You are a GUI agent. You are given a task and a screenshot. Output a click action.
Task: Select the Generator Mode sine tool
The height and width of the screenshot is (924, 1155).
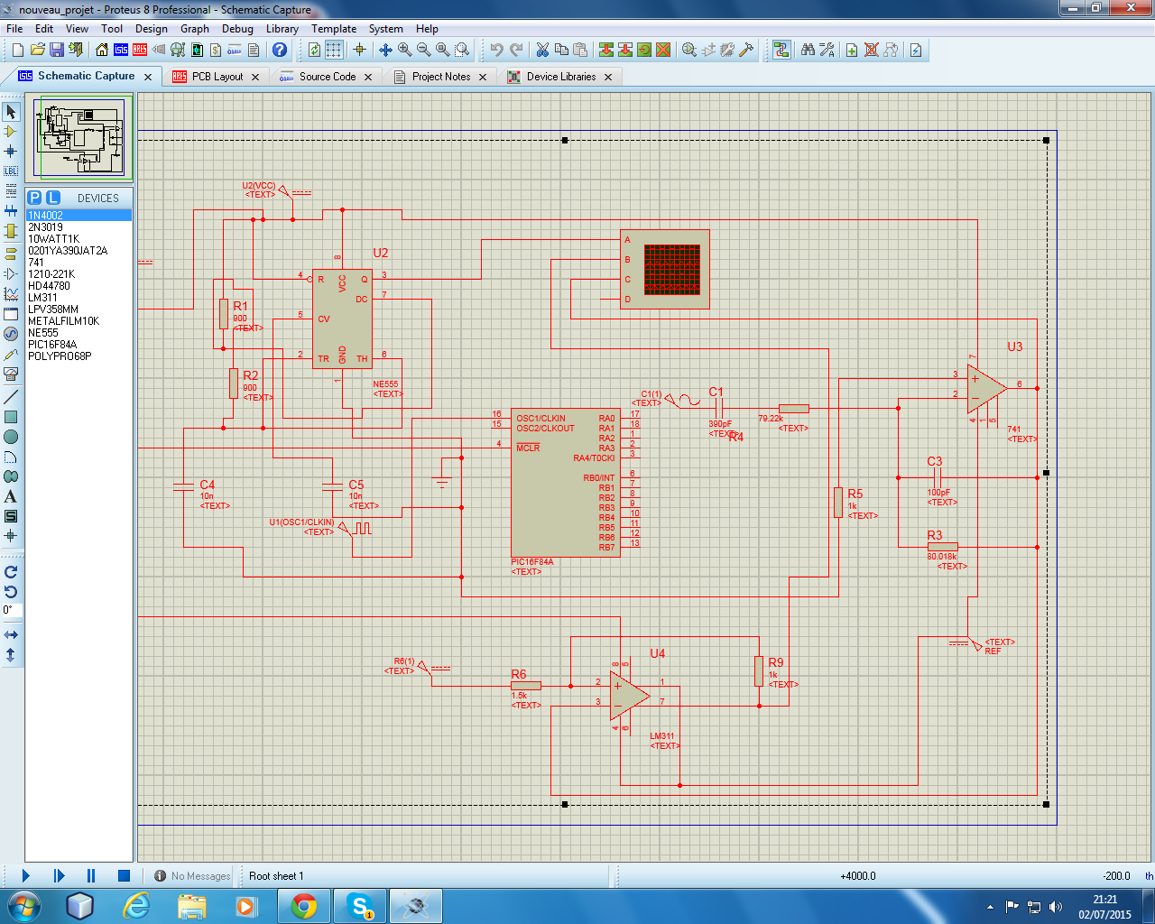(11, 334)
